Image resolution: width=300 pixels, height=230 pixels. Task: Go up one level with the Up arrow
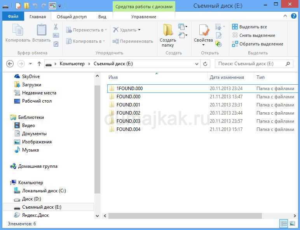(39, 64)
